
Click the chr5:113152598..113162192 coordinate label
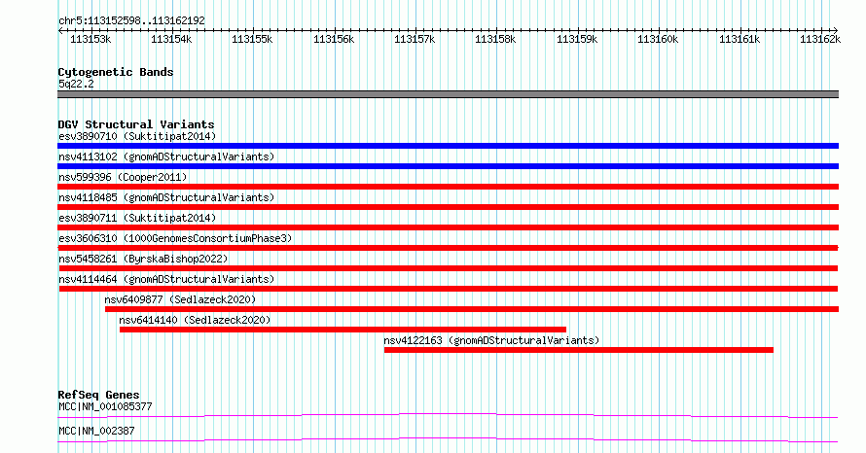(x=131, y=20)
